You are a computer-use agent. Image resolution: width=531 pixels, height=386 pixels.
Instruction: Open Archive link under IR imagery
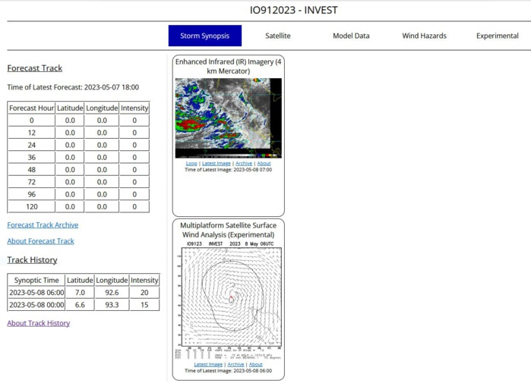(x=244, y=163)
